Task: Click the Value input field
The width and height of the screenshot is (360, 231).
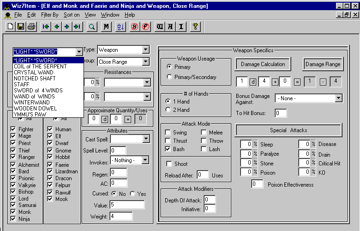Action: point(127,205)
